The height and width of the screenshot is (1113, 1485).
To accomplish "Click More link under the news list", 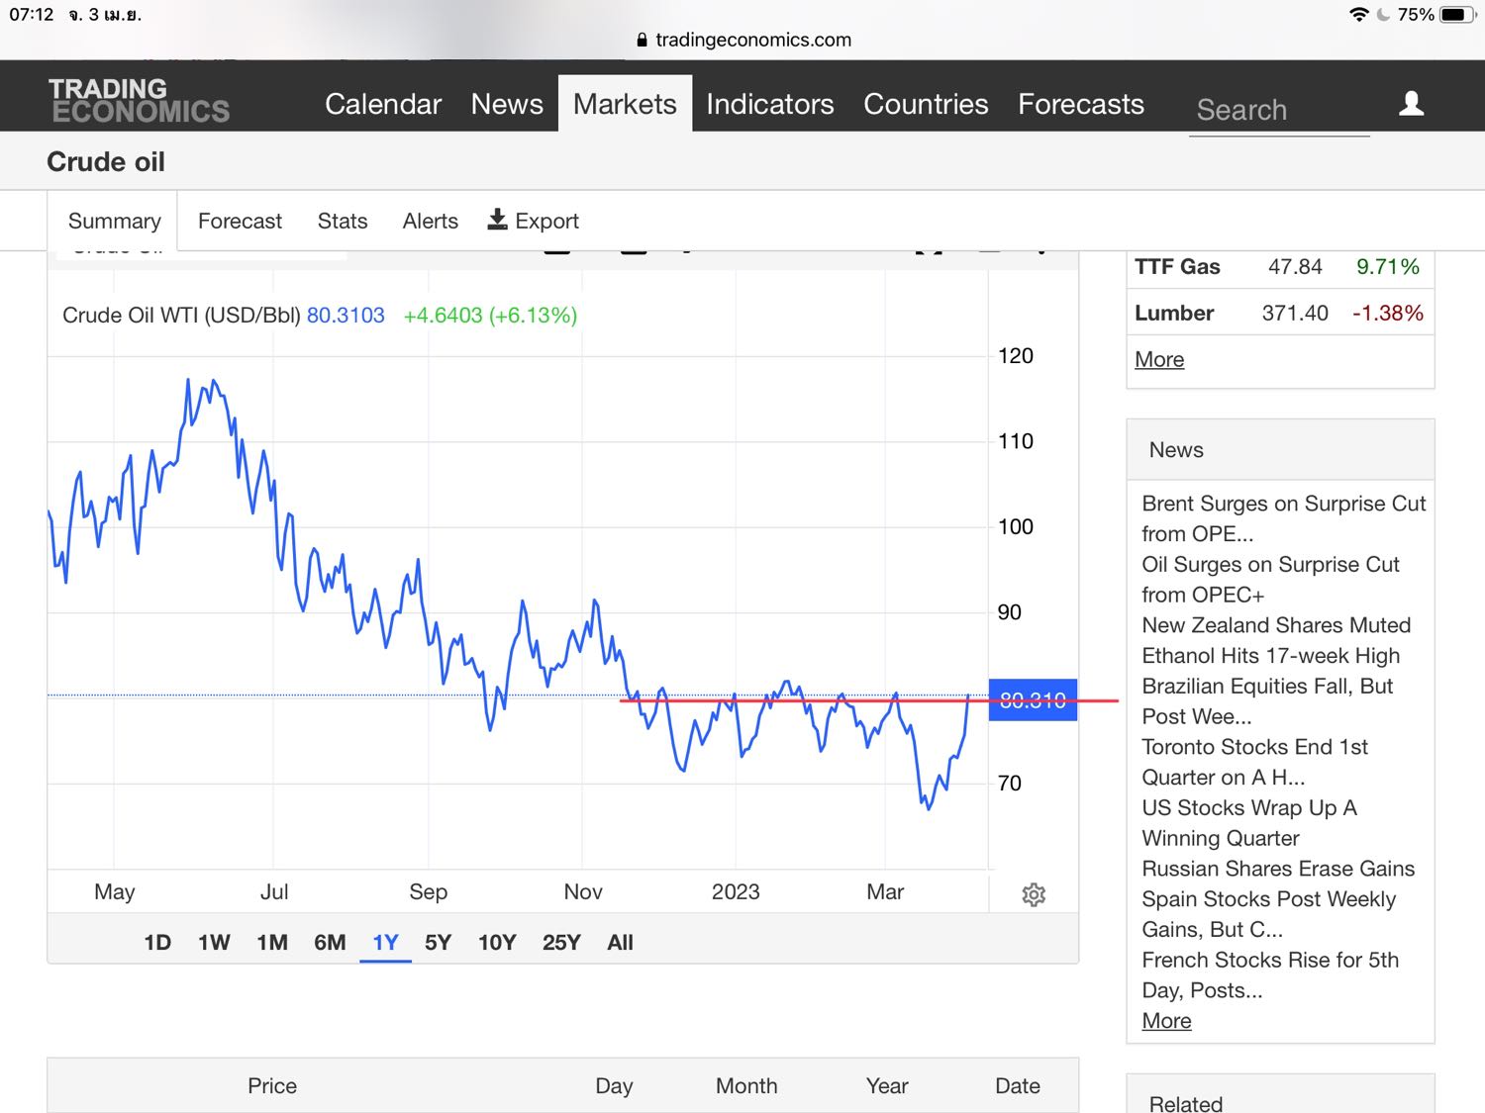I will (x=1166, y=1020).
